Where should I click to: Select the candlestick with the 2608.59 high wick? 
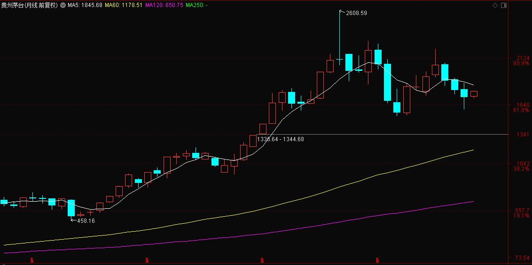339,38
